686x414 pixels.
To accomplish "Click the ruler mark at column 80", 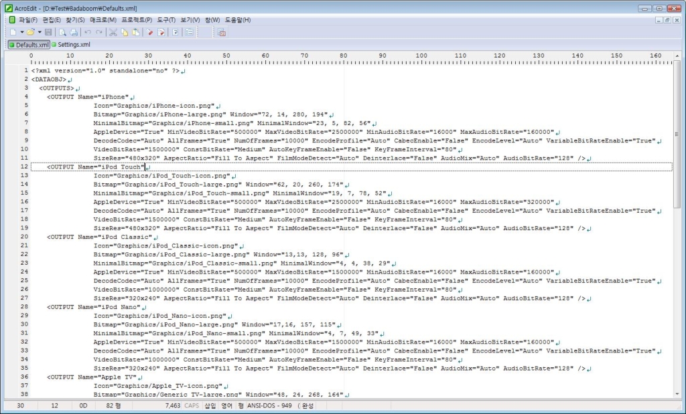I will point(344,56).
